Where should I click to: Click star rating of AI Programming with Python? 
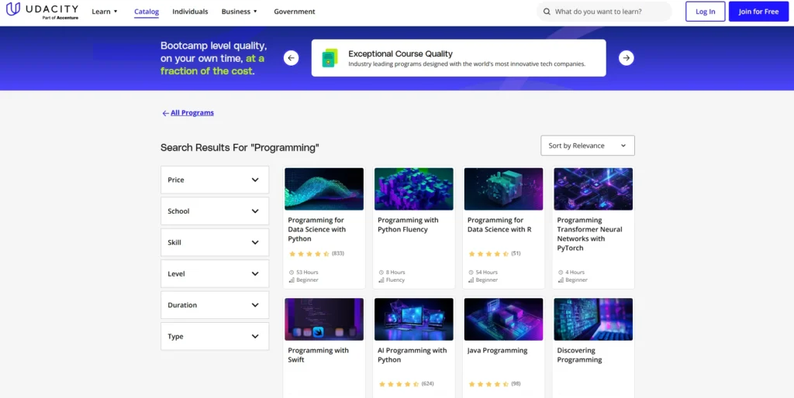point(399,384)
